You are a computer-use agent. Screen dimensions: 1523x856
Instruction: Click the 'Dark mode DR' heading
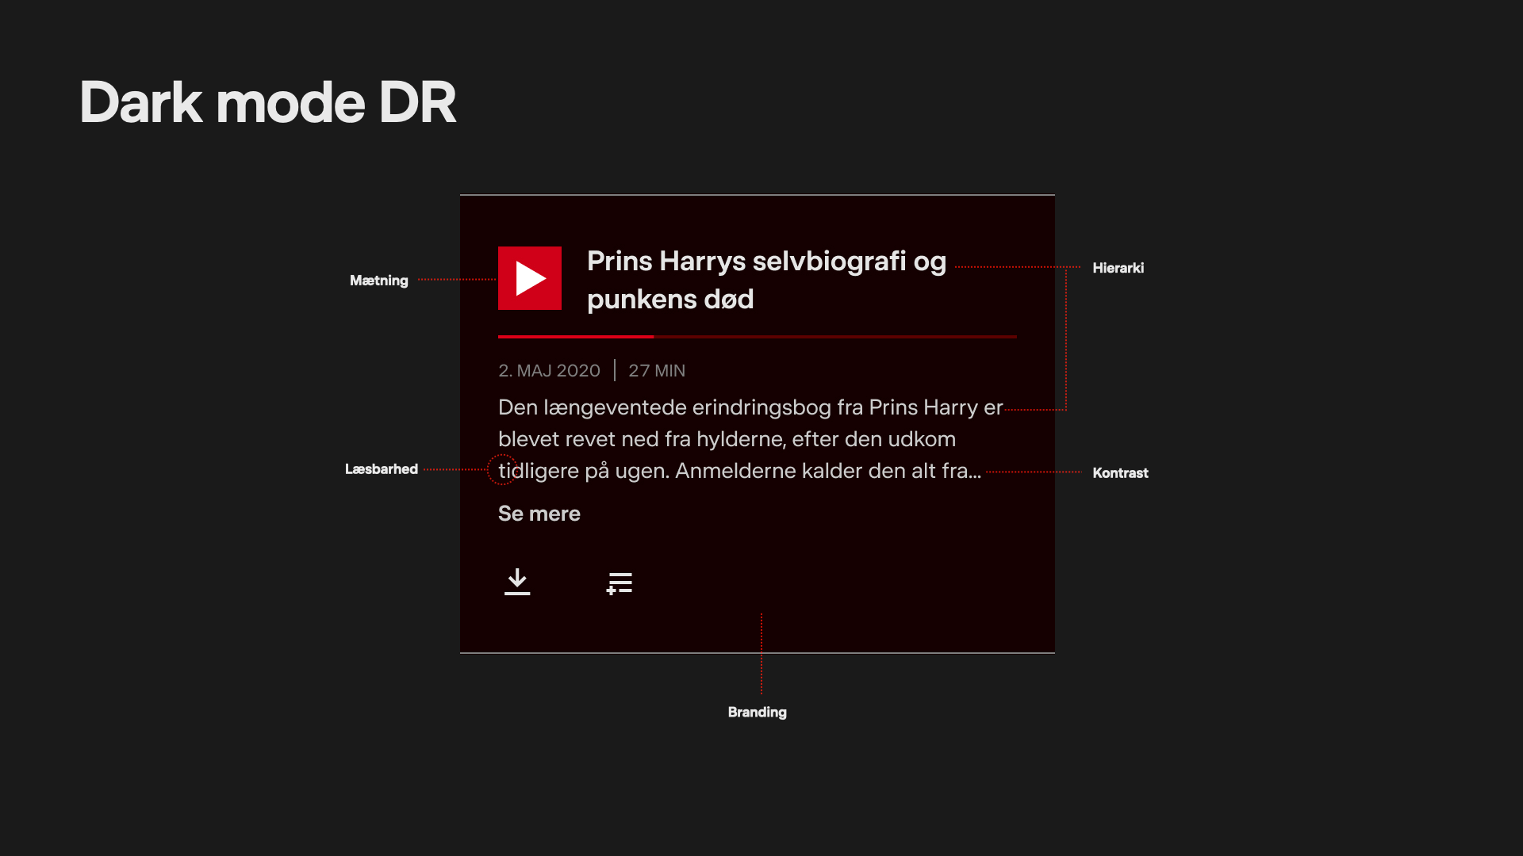tap(268, 102)
